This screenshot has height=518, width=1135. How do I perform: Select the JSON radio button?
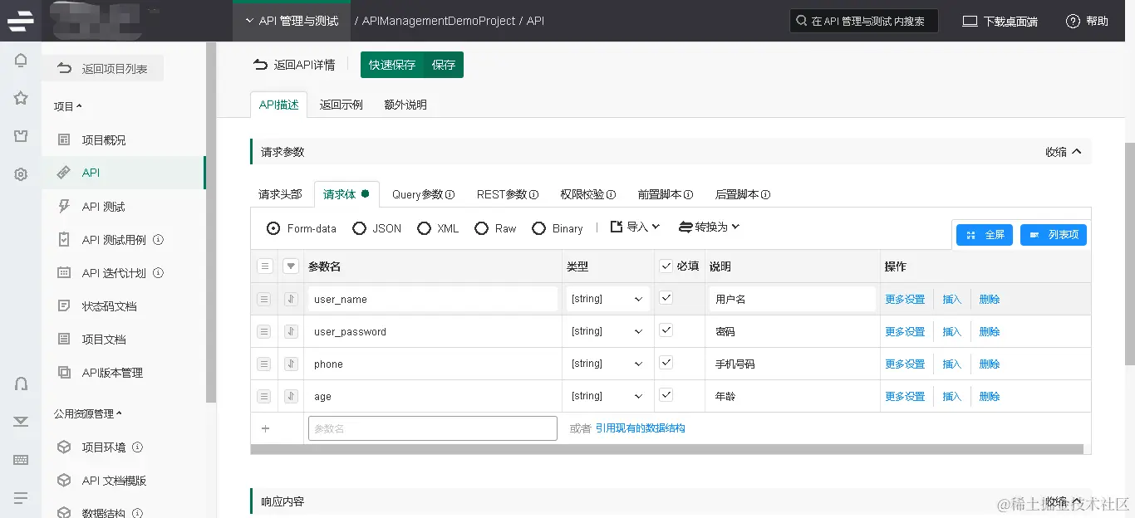359,228
